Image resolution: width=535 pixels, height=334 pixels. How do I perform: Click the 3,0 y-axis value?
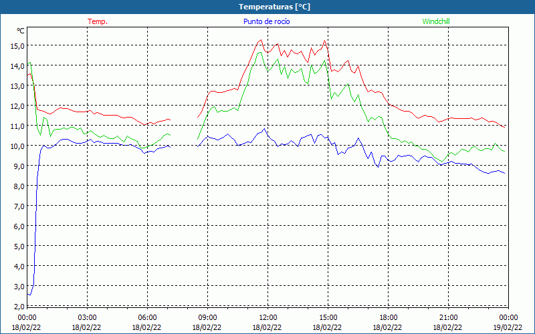(x=19, y=287)
